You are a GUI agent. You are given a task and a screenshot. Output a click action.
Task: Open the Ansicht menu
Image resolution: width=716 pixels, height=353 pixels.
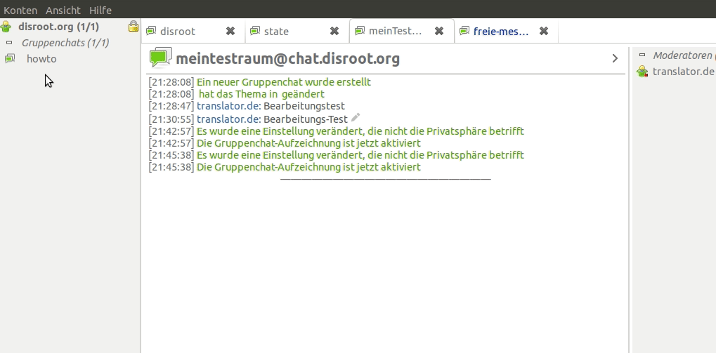tap(63, 11)
